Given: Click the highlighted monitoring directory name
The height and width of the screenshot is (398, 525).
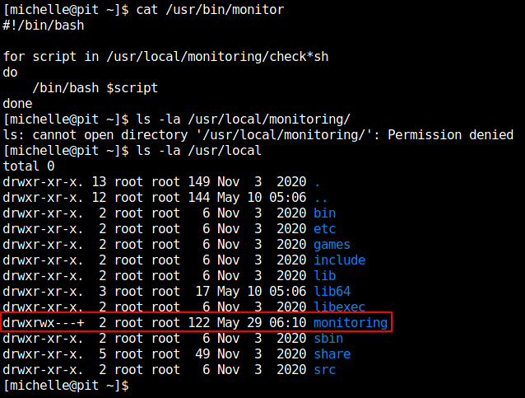Looking at the screenshot, I should click(x=350, y=322).
